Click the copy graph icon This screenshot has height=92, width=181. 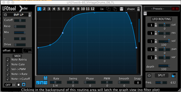coord(108,9)
